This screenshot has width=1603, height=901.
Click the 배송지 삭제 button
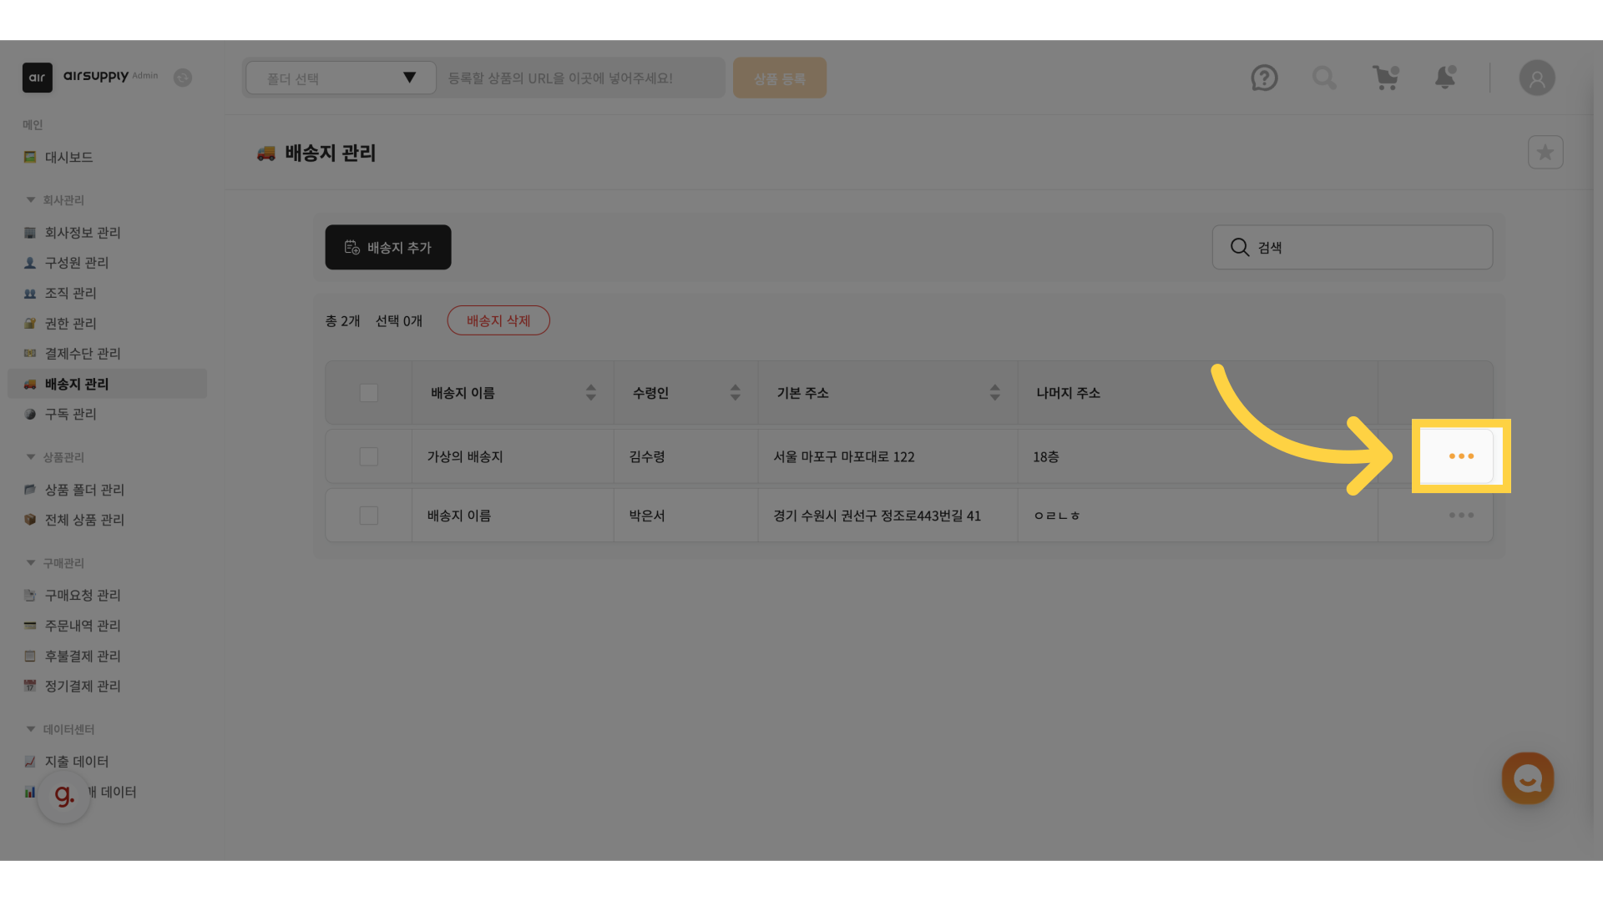pyautogui.click(x=498, y=320)
